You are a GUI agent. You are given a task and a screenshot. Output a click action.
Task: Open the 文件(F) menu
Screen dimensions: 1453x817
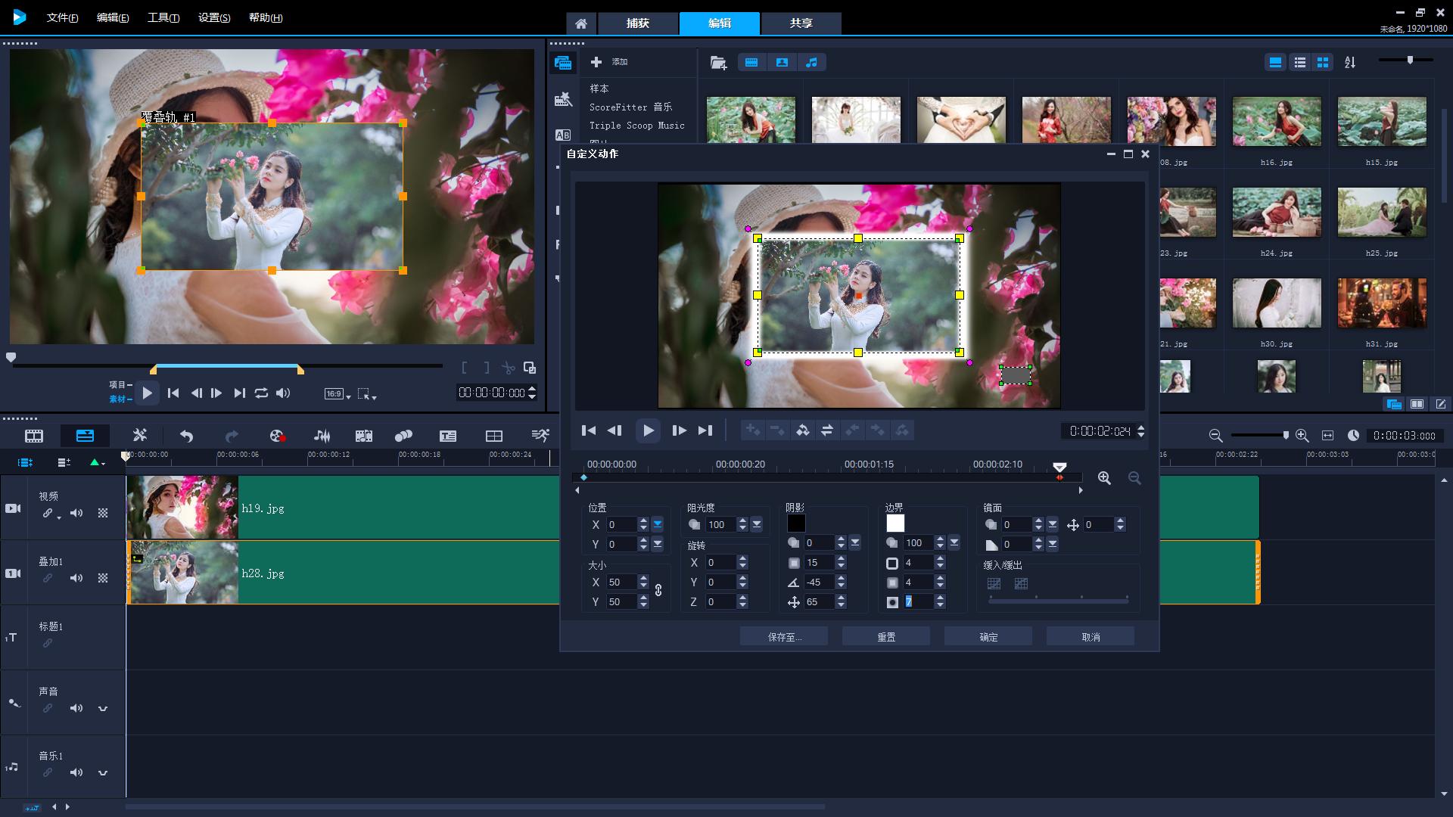pyautogui.click(x=62, y=17)
